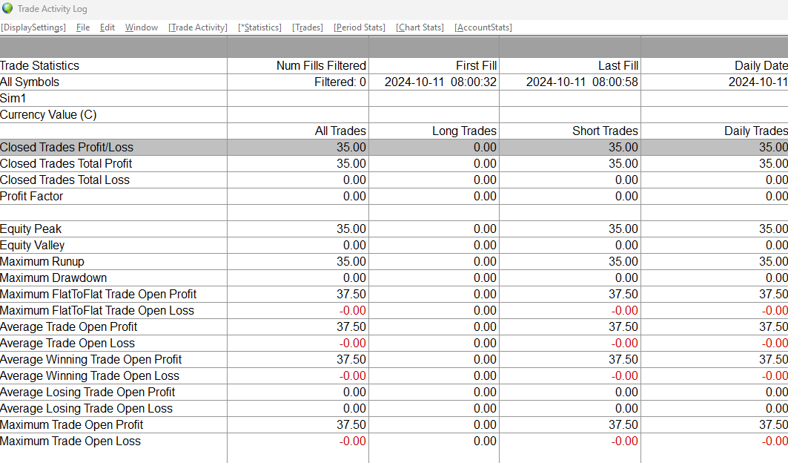Switch to the [Period Stats] tab
This screenshot has height=463, width=788.
click(360, 27)
